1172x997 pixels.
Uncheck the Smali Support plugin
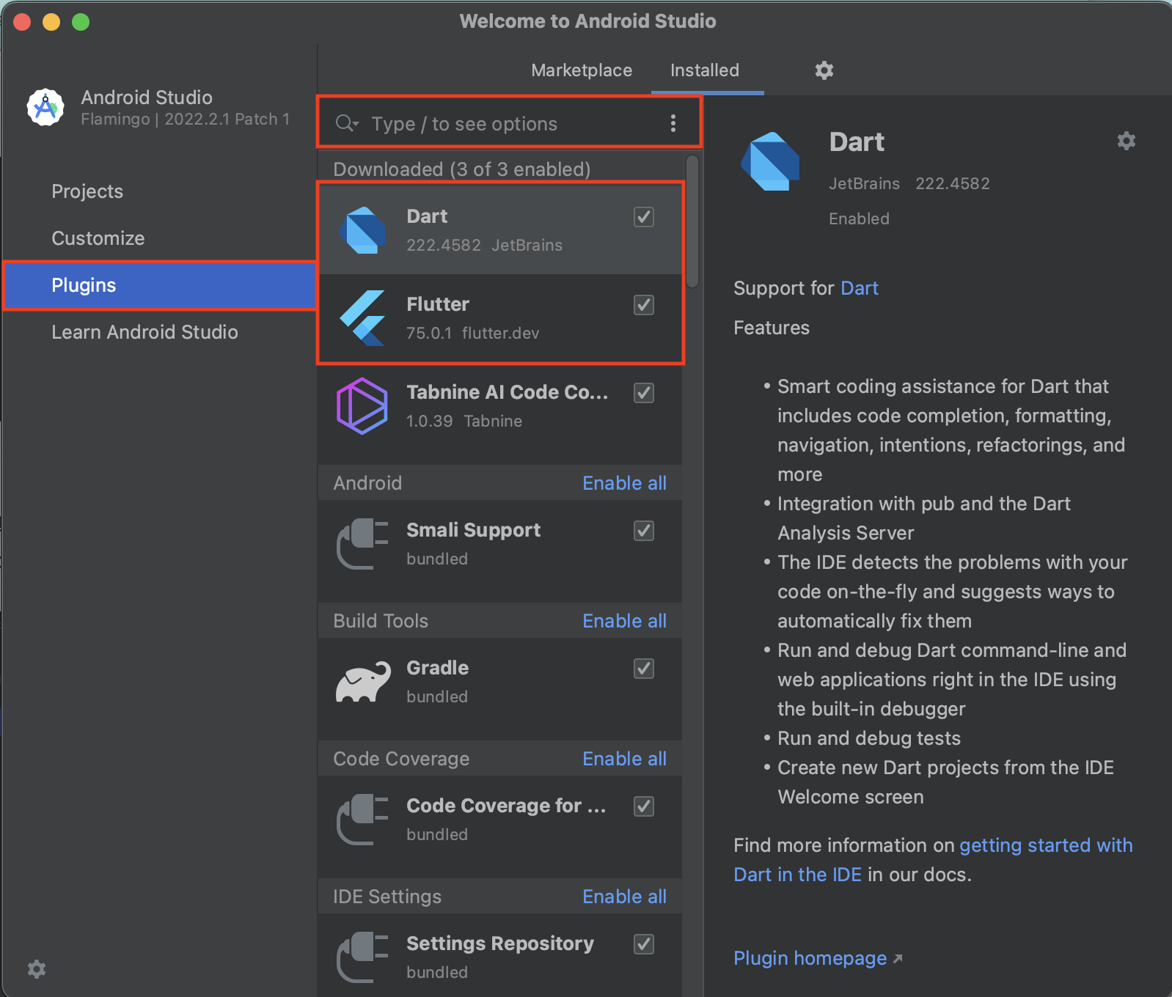click(x=644, y=531)
